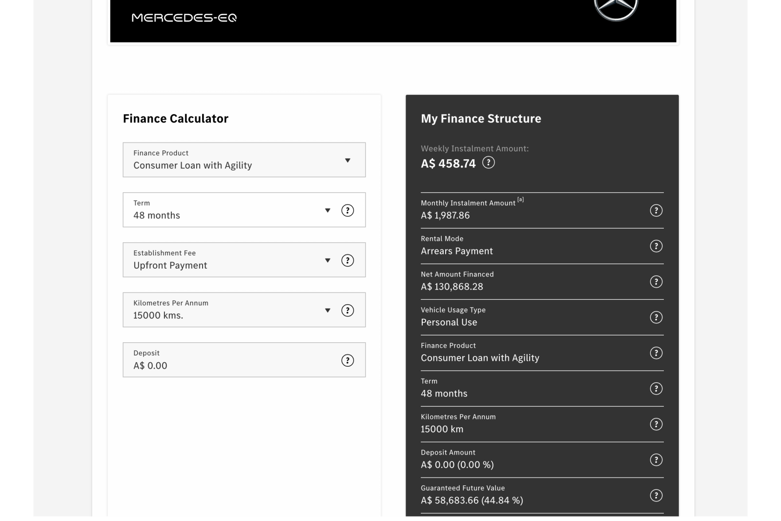Click the Mercedes-Benz star logo
781x521 pixels.
(616, 9)
